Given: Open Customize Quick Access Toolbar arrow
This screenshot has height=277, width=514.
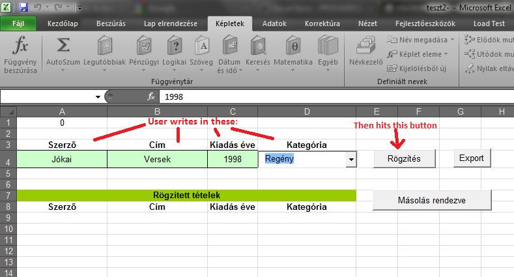Looking at the screenshot, I should tap(79, 8).
